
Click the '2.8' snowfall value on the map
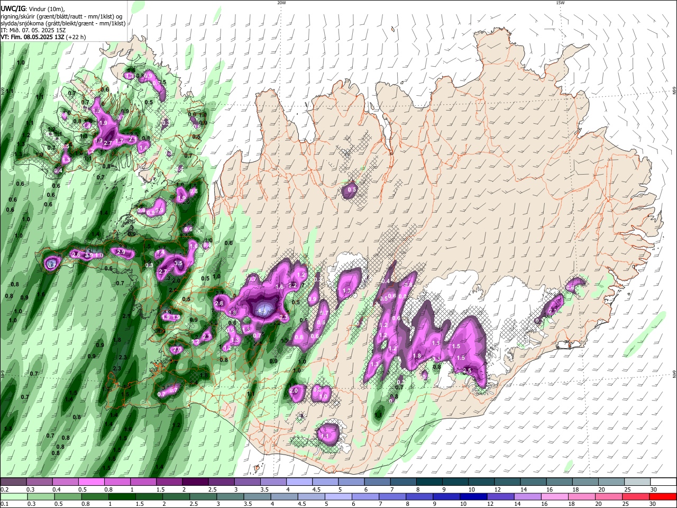tap(219, 303)
